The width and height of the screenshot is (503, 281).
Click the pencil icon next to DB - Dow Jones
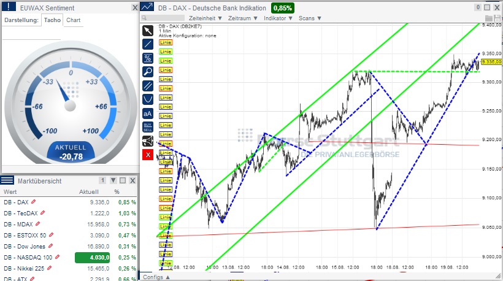(x=50, y=246)
